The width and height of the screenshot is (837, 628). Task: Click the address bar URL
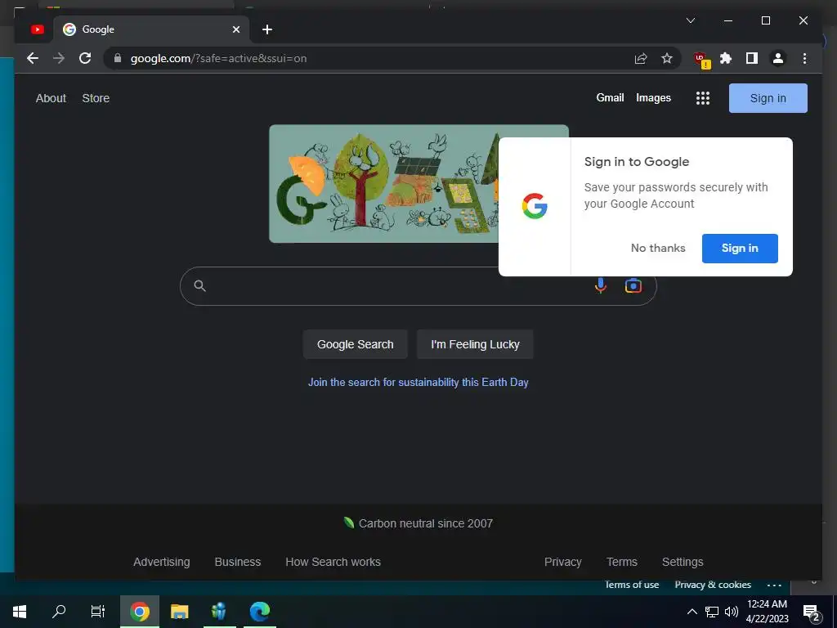(218, 58)
